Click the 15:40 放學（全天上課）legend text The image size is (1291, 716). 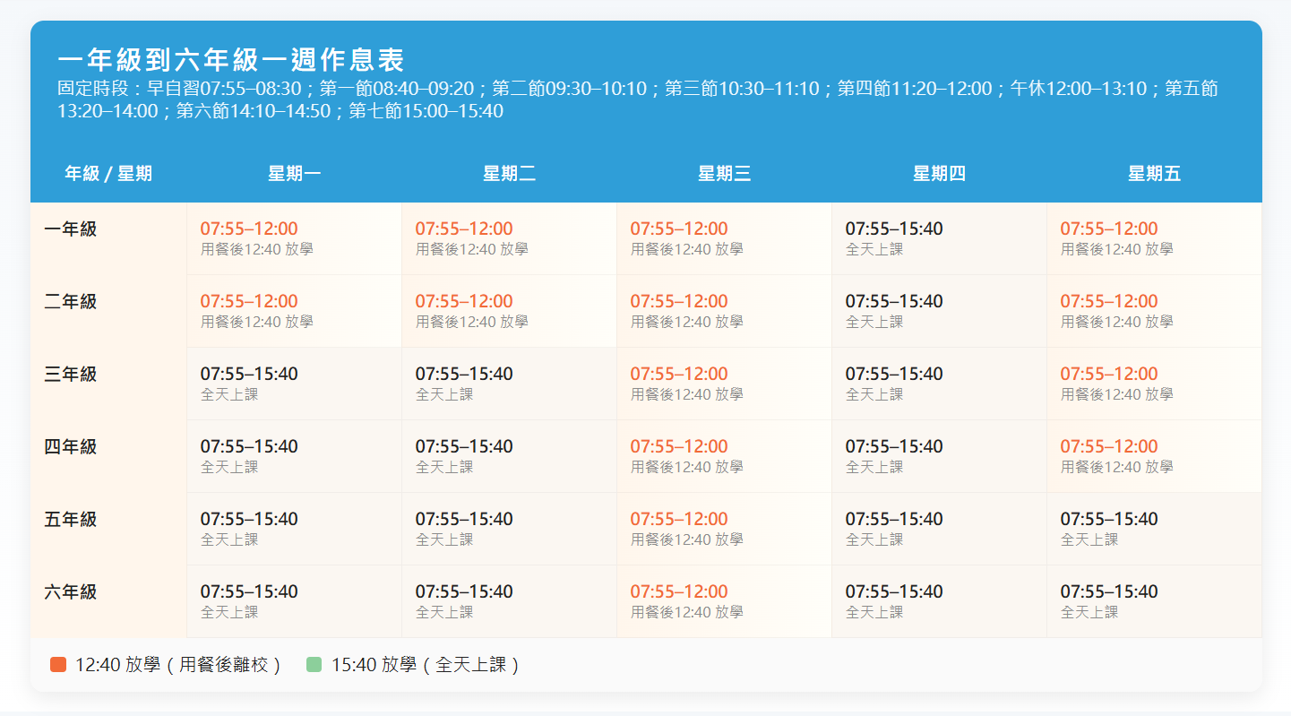pos(426,665)
